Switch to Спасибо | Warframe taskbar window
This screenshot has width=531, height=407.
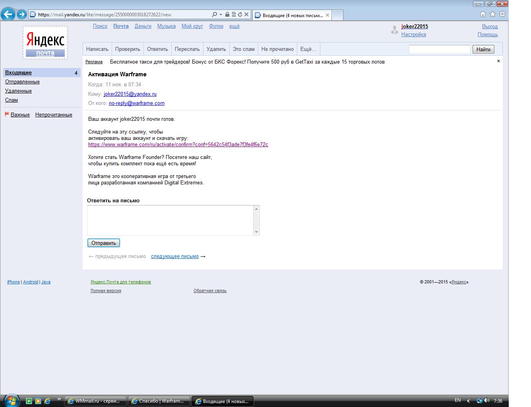(159, 401)
